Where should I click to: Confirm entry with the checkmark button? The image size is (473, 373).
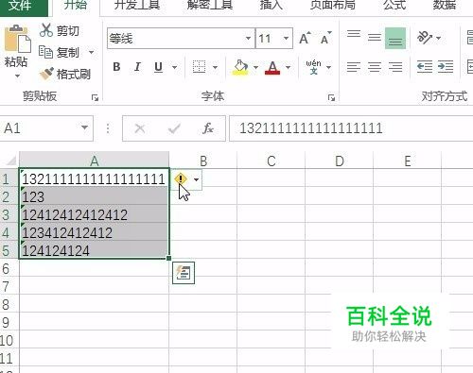pos(174,128)
